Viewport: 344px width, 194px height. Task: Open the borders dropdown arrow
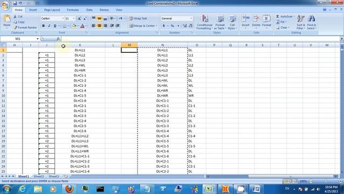click(x=68, y=26)
